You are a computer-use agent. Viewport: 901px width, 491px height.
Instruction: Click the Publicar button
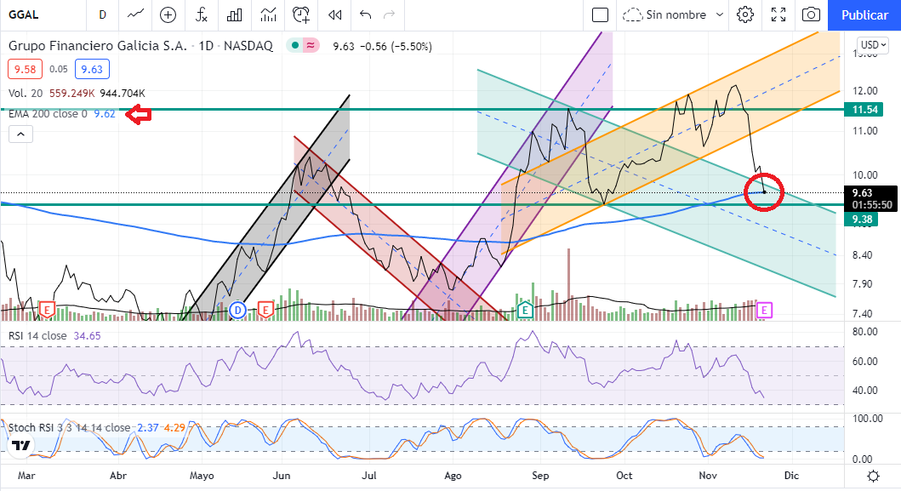point(864,14)
